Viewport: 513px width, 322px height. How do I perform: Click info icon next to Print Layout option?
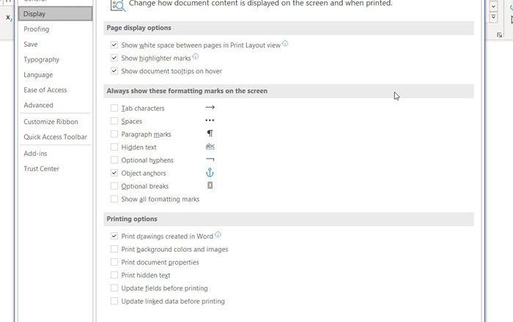tap(285, 44)
